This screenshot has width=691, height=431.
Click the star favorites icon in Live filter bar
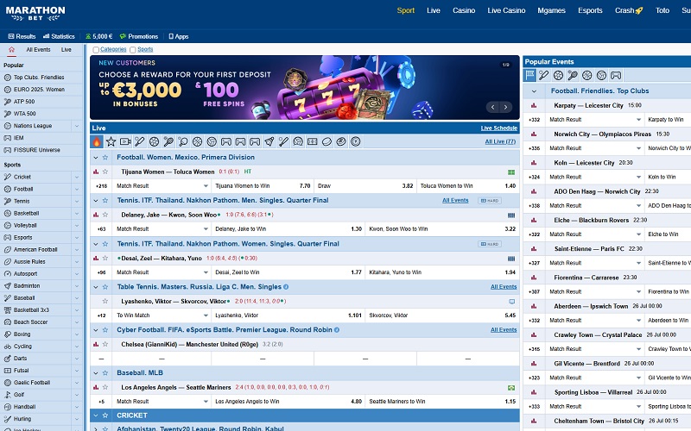click(x=111, y=141)
